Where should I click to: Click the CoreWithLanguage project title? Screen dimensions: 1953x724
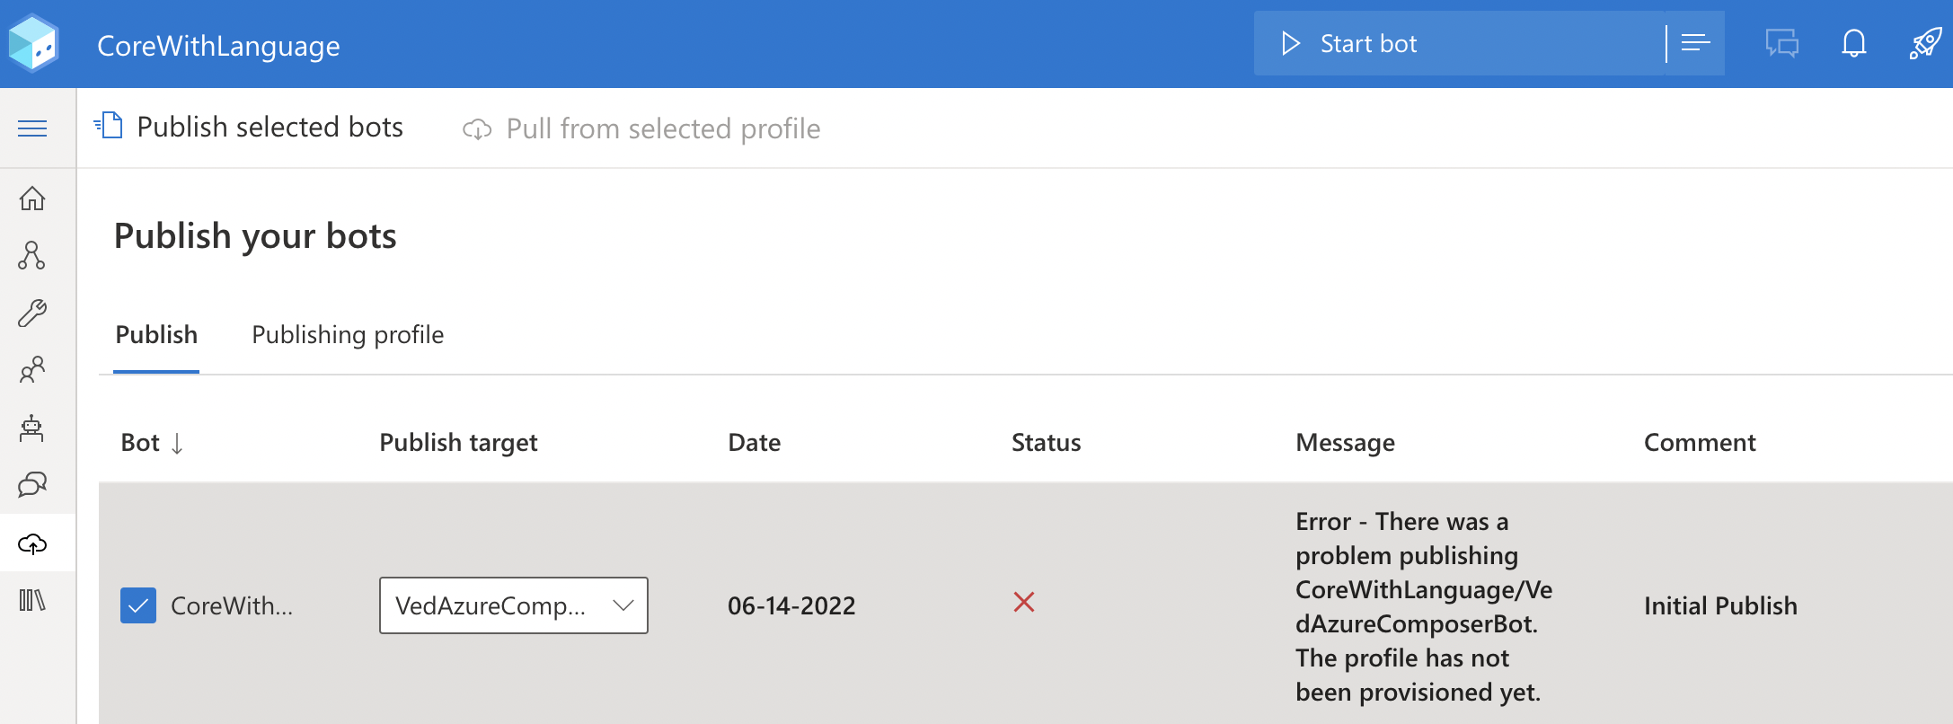click(218, 45)
